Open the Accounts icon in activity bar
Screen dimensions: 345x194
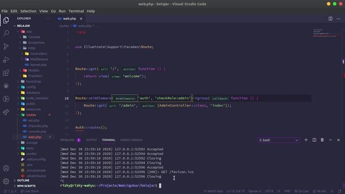[6, 168]
